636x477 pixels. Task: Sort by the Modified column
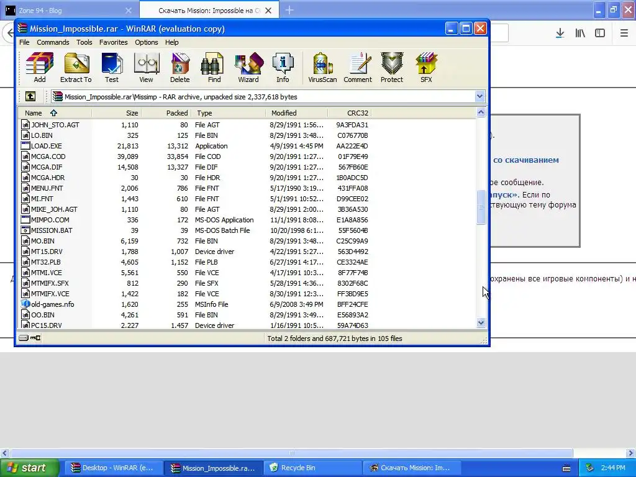(296, 113)
